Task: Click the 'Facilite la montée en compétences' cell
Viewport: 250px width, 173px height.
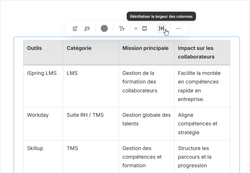Action: tap(199, 86)
